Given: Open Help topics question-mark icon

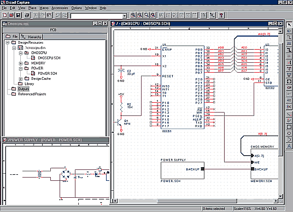Looking at the screenshot, I should coord(221,15).
